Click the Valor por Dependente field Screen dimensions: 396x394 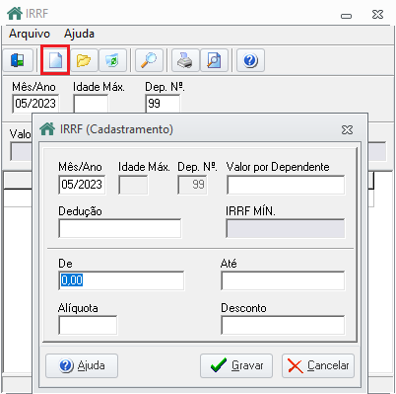[286, 185]
